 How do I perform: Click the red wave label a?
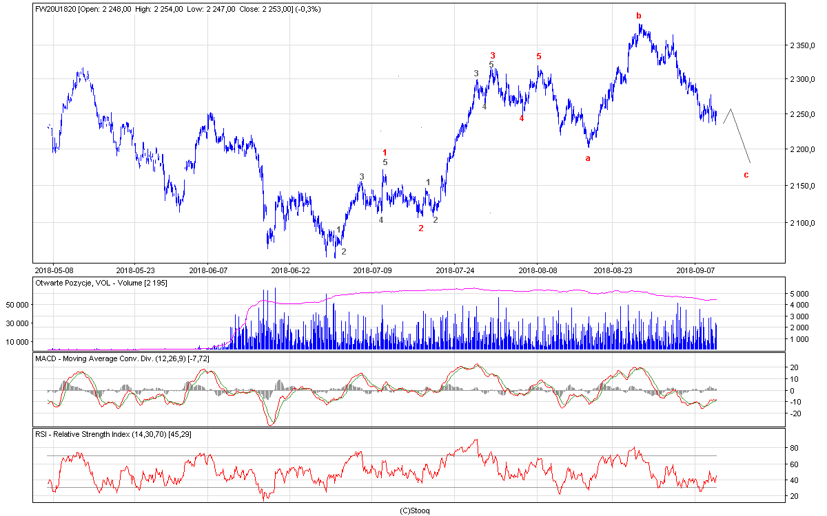tap(588, 158)
